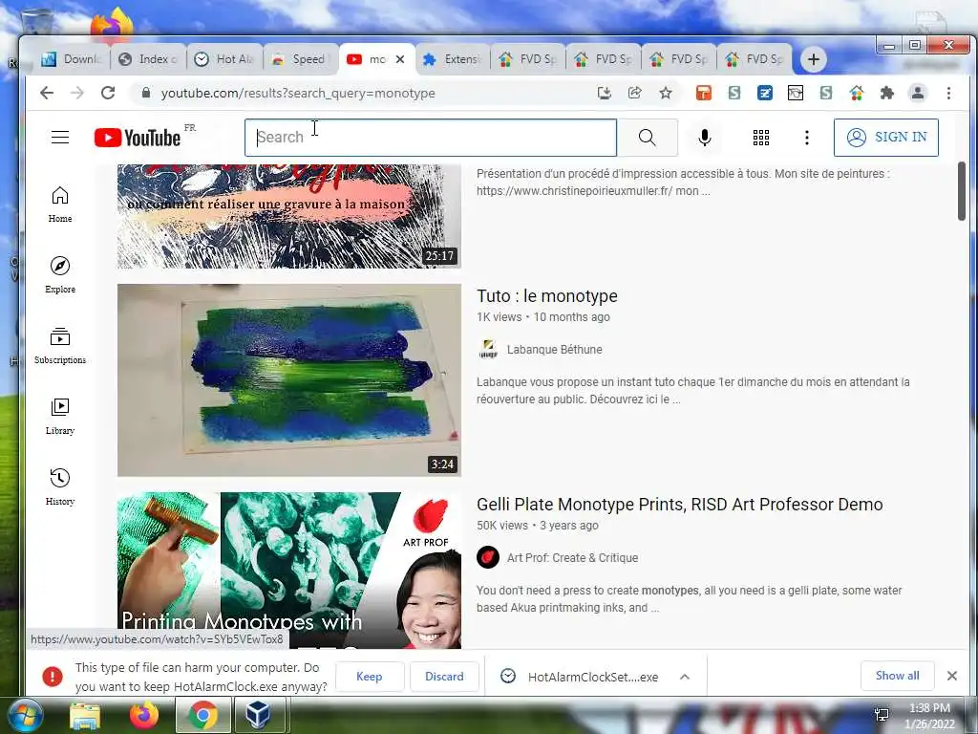The width and height of the screenshot is (978, 734).
Task: Click the Chrome taskbar button
Action: [202, 715]
